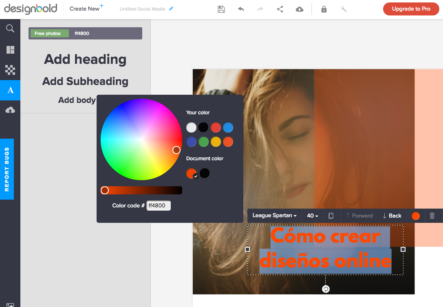Click the cloud download icon
Image resolution: width=443 pixels, height=307 pixels.
pyautogui.click(x=300, y=9)
